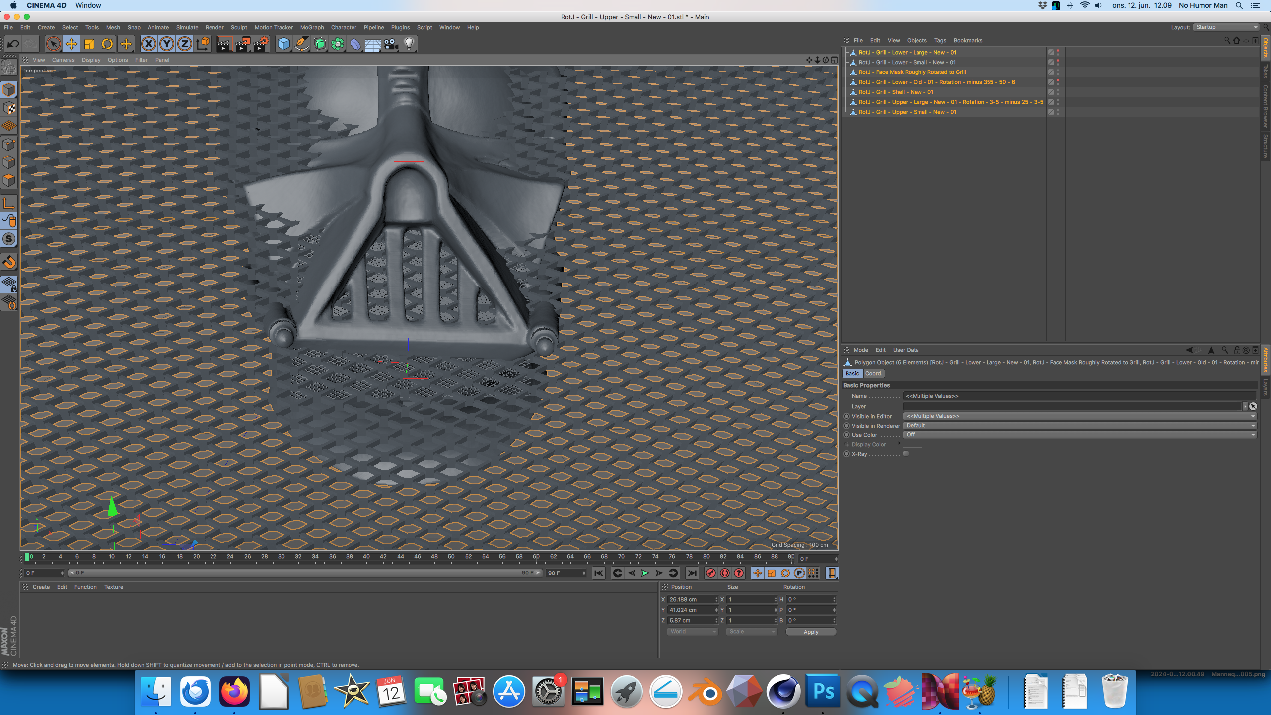The width and height of the screenshot is (1271, 715).
Task: Click the Undo arrow in the toolbar
Action: click(x=13, y=44)
